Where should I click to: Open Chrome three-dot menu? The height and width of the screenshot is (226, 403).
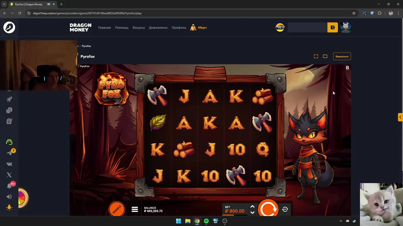(398, 13)
